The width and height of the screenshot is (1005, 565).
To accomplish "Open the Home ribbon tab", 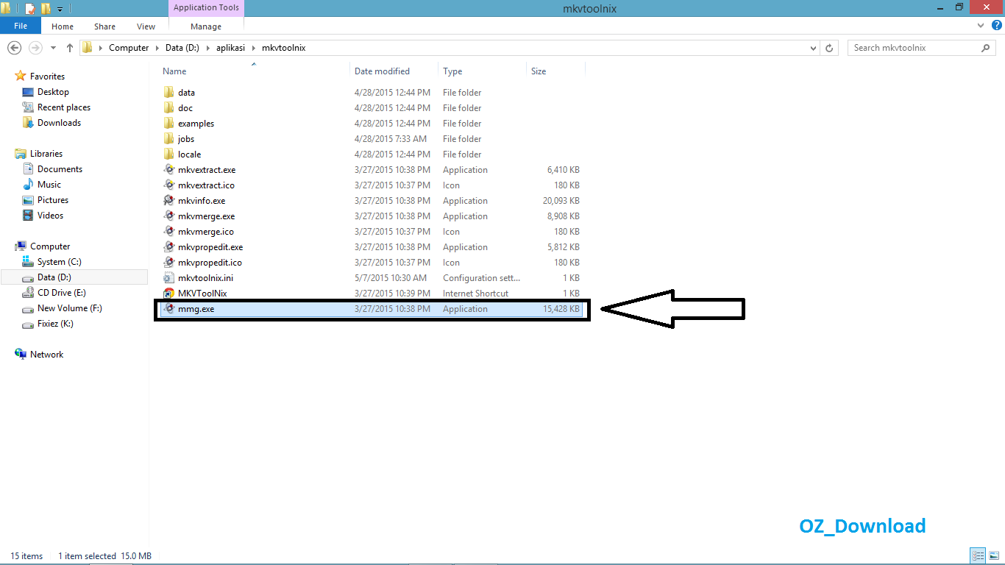I will click(x=63, y=26).
